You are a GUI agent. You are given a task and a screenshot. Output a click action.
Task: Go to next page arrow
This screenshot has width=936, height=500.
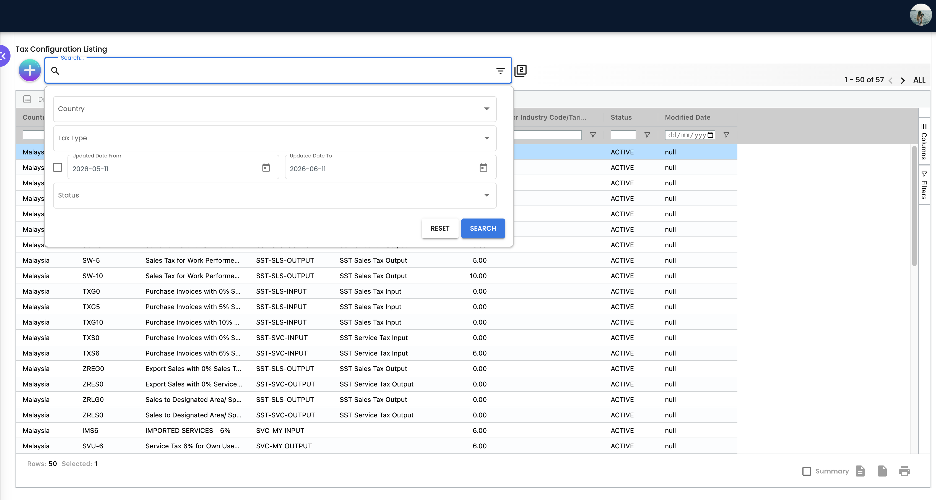(x=903, y=81)
